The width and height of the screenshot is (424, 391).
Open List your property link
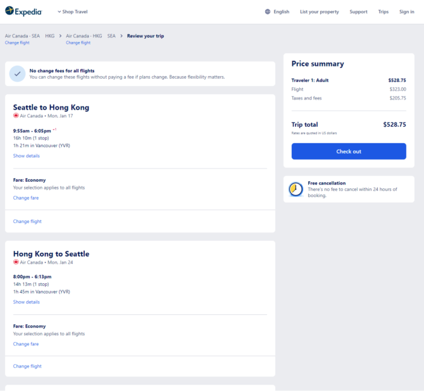click(x=319, y=11)
